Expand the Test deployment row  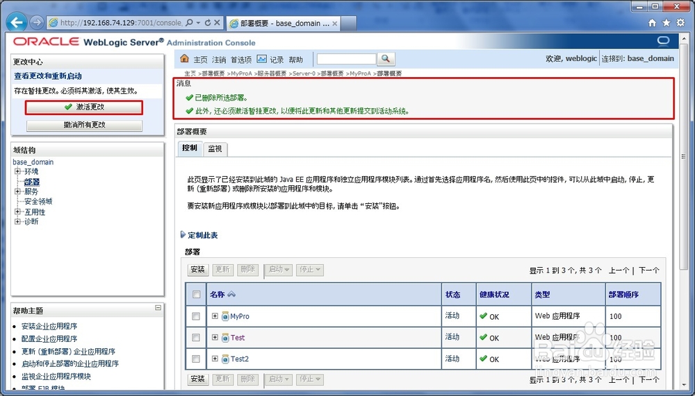pyautogui.click(x=215, y=337)
